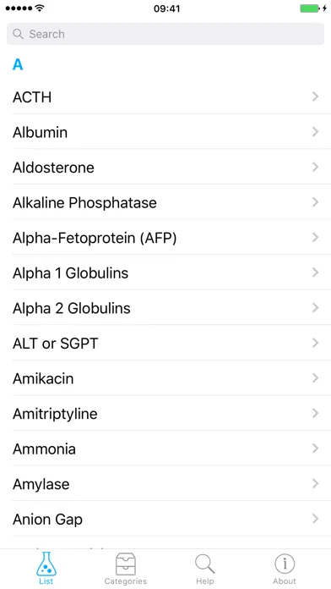This screenshot has height=589, width=331.
Task: Expand the Anion Gap row chevron
Action: [x=315, y=519]
